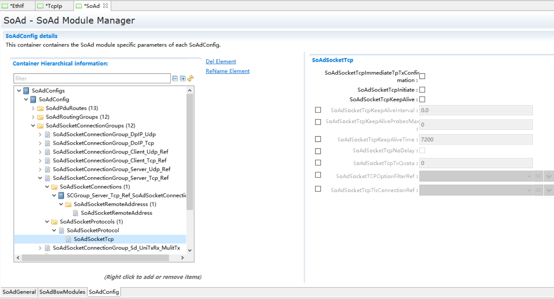Collapse the SoAdSocketConnectionGroups folder node
Image resolution: width=554 pixels, height=299 pixels.
[x=33, y=126]
